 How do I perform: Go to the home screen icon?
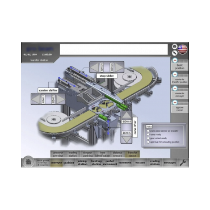click(28, 162)
